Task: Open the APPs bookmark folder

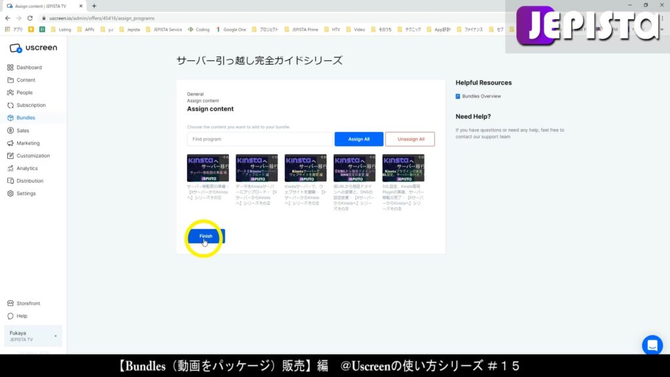Action: (x=86, y=29)
